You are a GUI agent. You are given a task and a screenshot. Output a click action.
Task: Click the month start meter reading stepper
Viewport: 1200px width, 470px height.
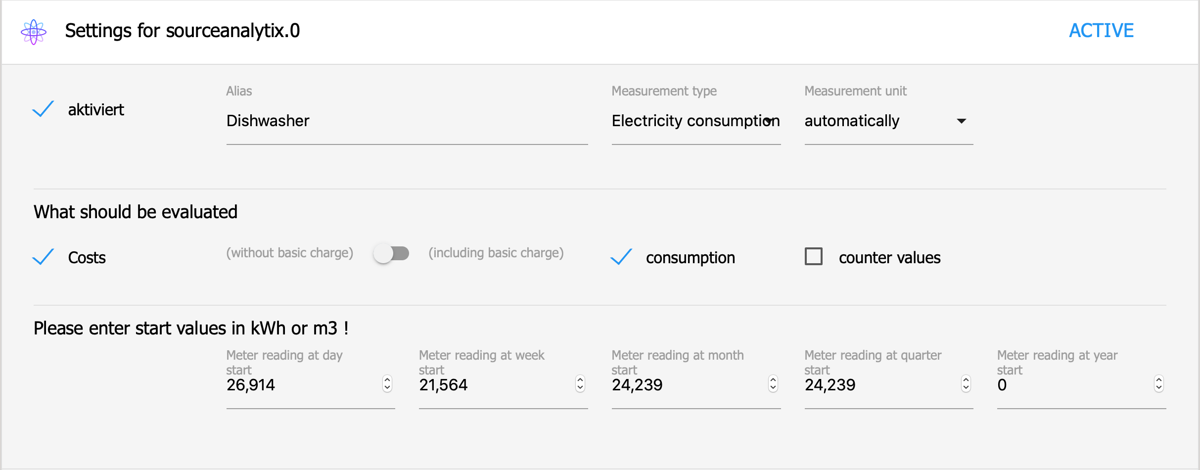tap(773, 384)
